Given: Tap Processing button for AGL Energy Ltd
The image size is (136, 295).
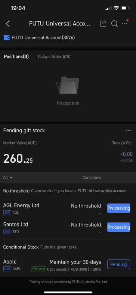Looking at the screenshot, I should click(x=118, y=208).
